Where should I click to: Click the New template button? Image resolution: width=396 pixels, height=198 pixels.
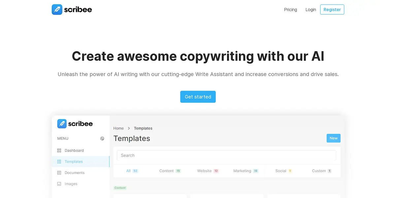click(333, 138)
